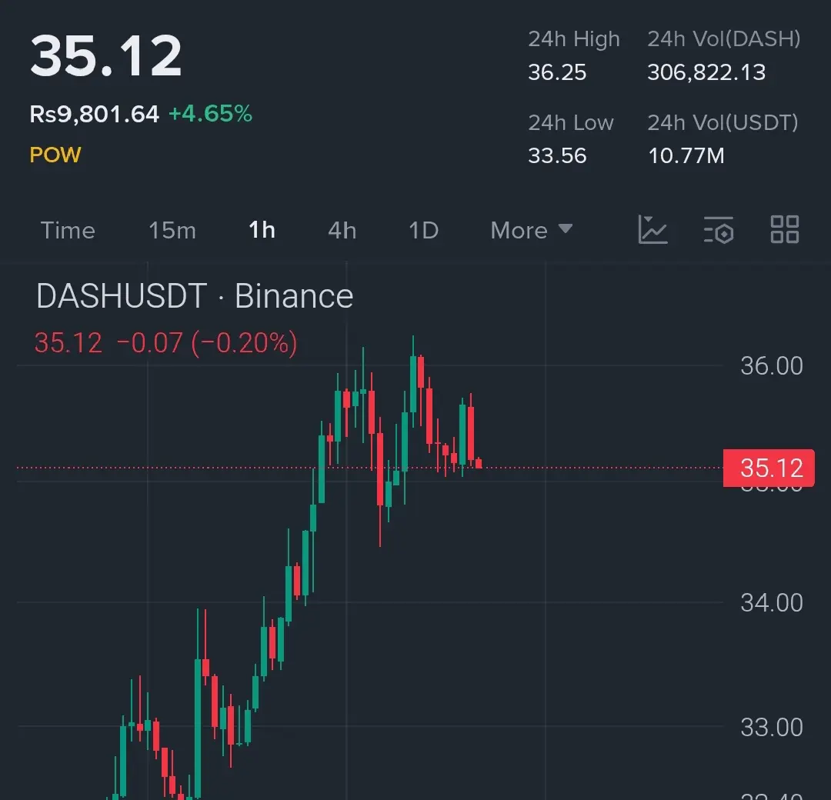The width and height of the screenshot is (831, 800).
Task: Select the 15m interval tab
Action: coord(172,231)
